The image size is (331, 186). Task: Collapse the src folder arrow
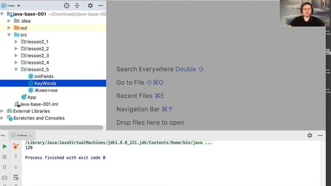click(x=9, y=35)
